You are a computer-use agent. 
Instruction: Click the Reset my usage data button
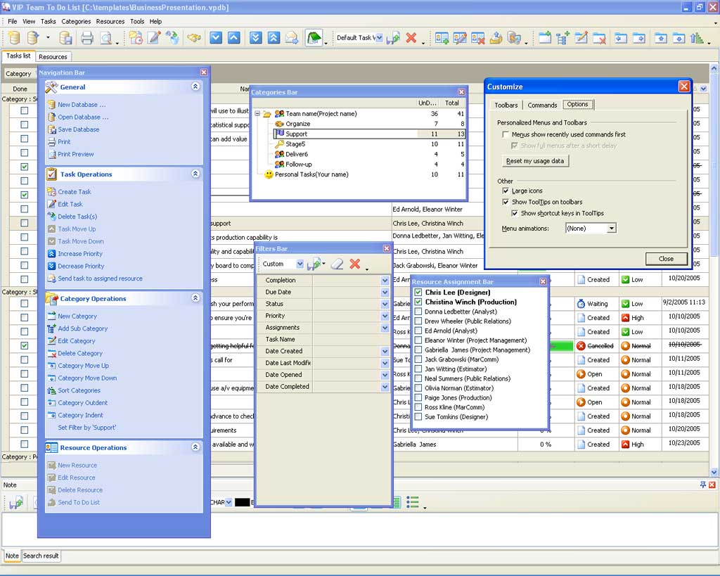pyautogui.click(x=535, y=161)
